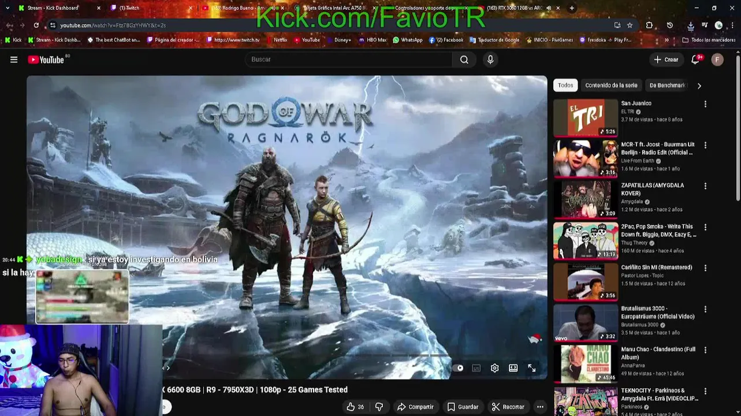Open options for TEKNOCITY Parkineos video

pos(705,392)
